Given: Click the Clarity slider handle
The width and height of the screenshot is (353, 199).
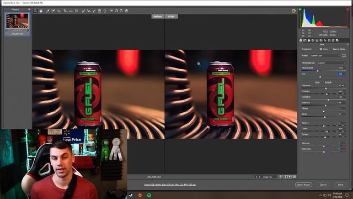Looking at the screenshot, I should point(327,132).
